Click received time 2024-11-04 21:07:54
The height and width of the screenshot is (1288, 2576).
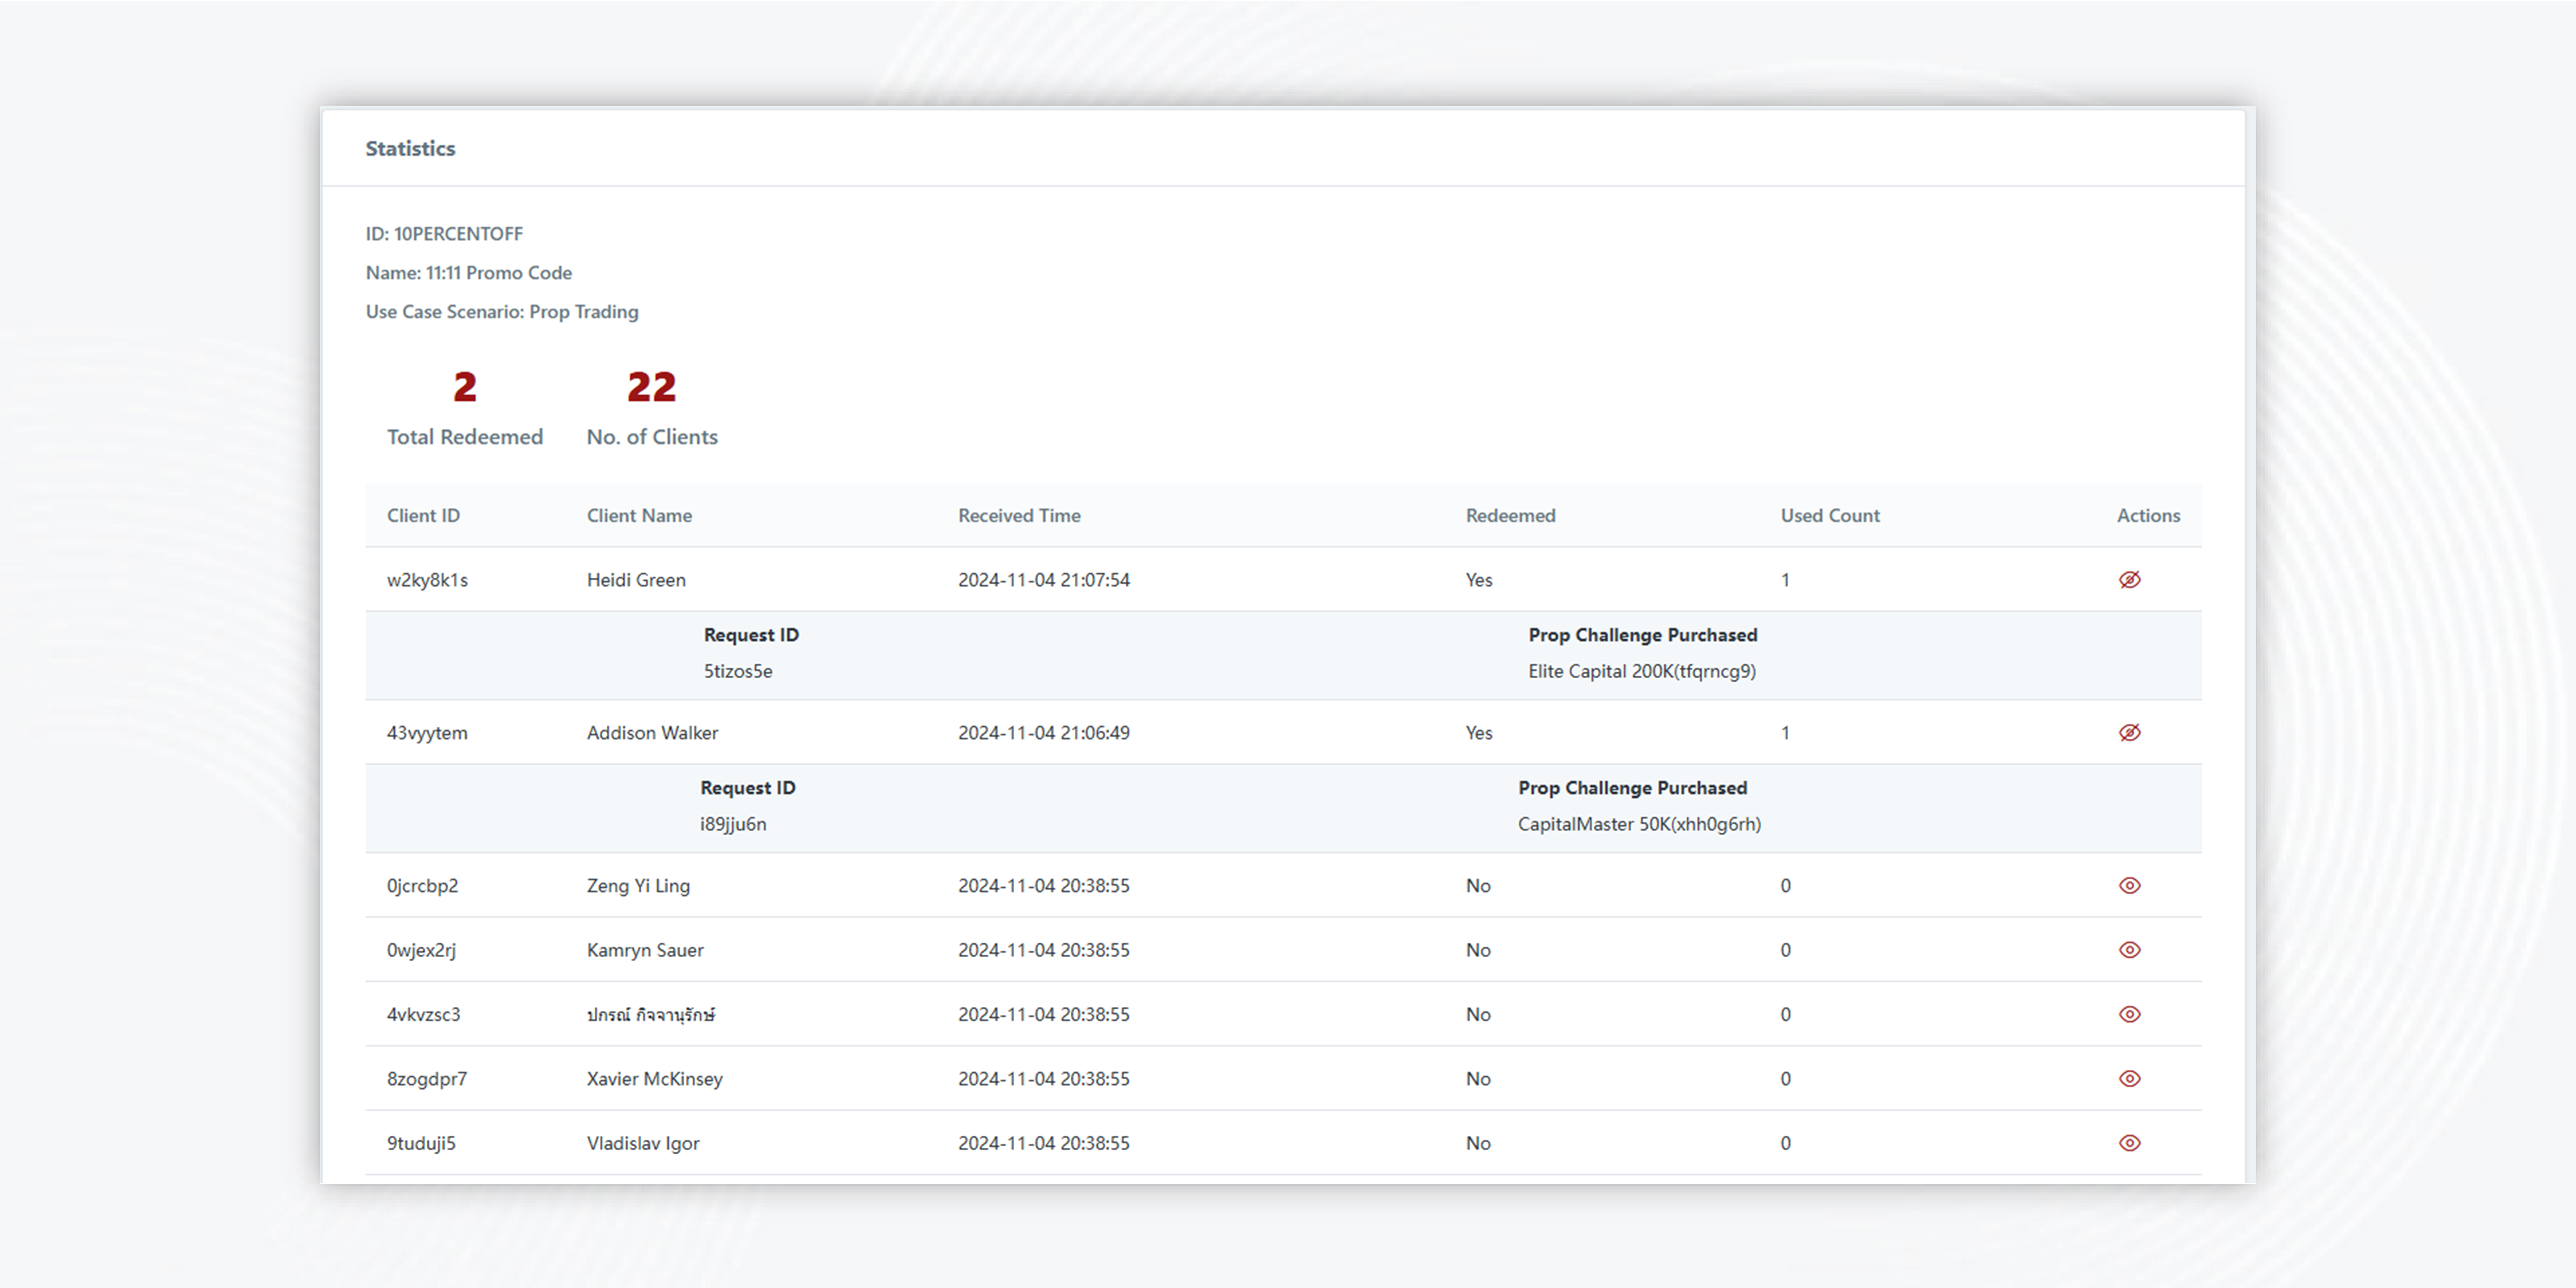pos(1044,580)
